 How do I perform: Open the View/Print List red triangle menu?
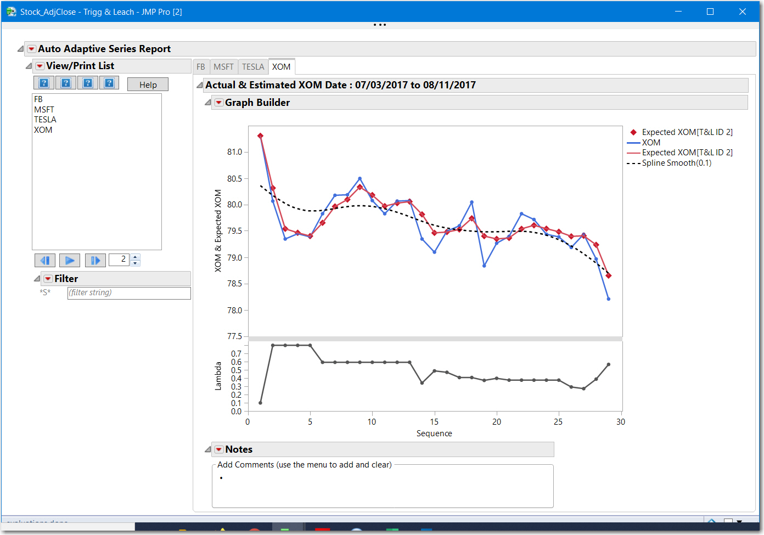(40, 66)
